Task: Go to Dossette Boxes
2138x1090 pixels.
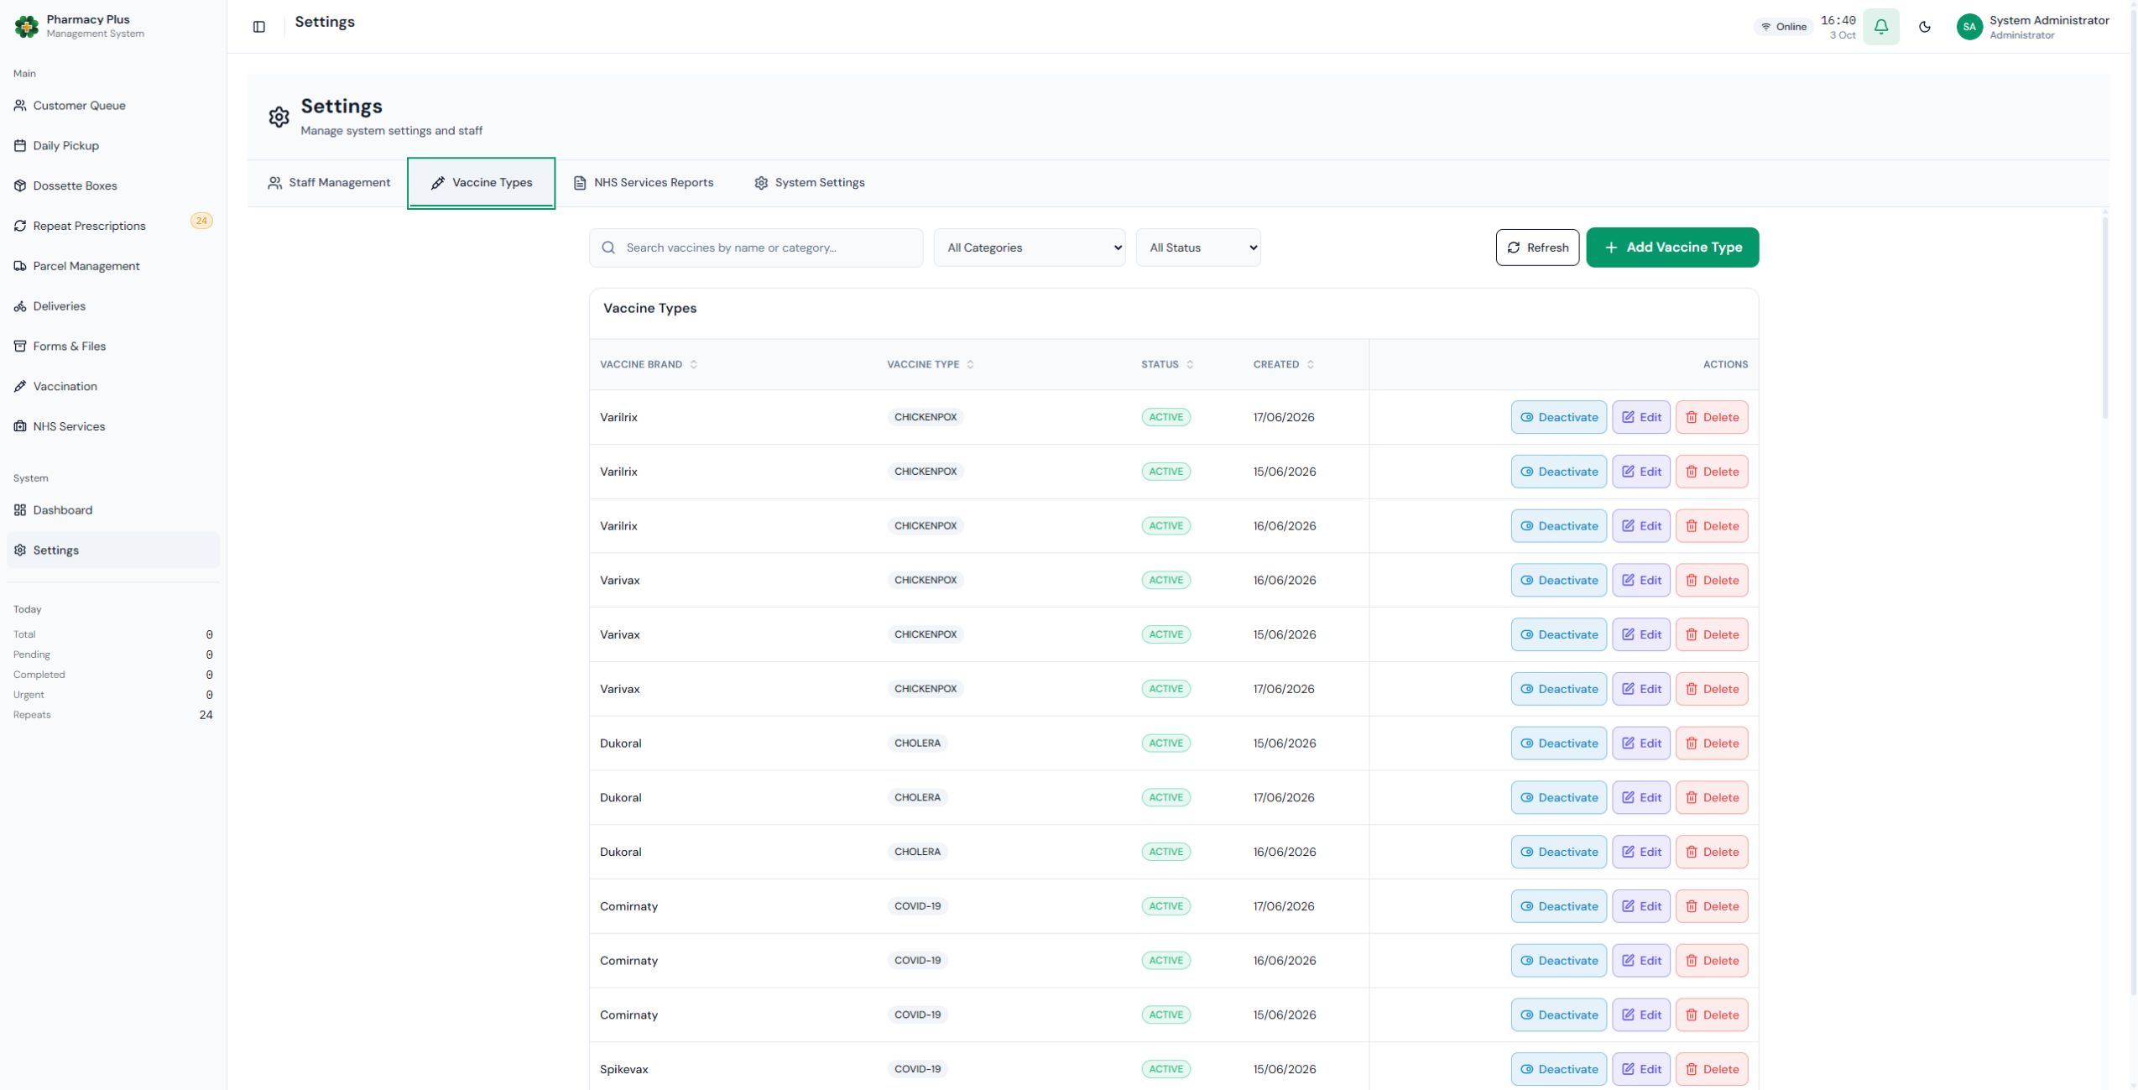Action: 113,186
